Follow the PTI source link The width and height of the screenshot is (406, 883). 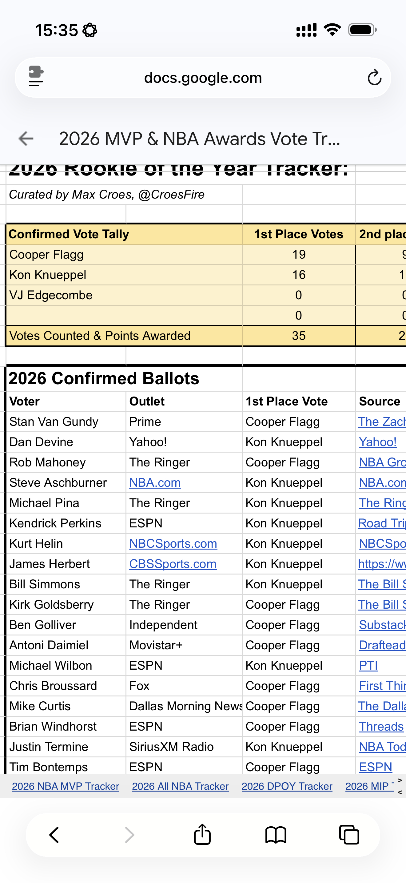368,665
